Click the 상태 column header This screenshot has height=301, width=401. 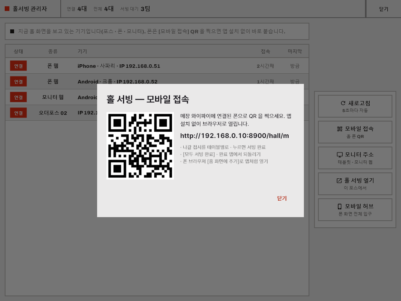point(18,51)
